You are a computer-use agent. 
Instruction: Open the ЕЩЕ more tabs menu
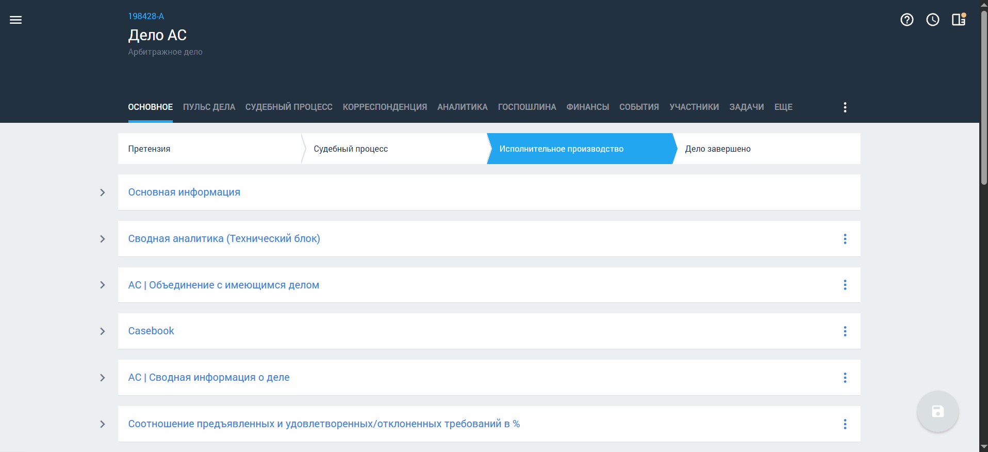[x=783, y=107]
